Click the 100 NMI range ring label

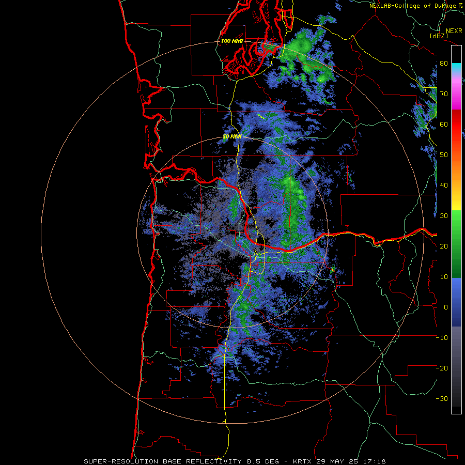(231, 41)
